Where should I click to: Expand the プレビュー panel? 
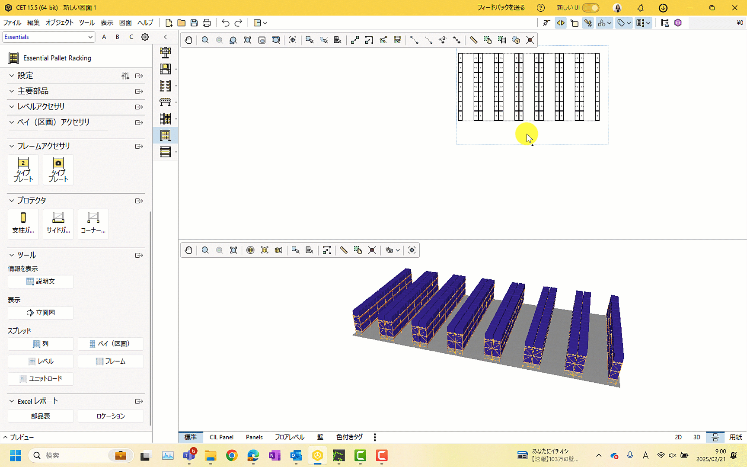pyautogui.click(x=18, y=437)
